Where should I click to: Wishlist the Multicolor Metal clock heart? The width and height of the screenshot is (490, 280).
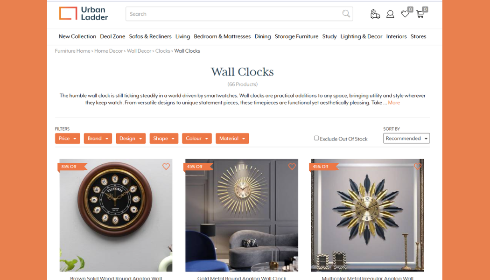[x=418, y=167]
